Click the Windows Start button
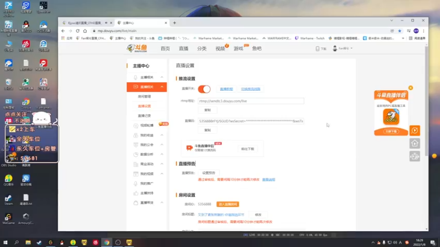440x247 pixels. 5,243
